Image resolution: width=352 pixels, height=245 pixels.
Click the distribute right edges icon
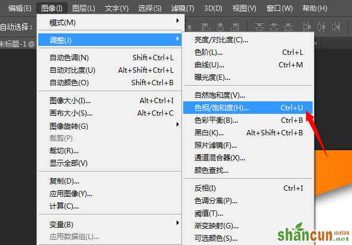point(336,27)
